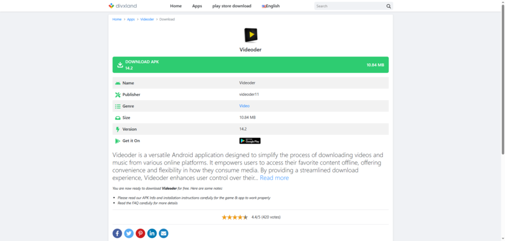Open play store download menu item
This screenshot has height=241, width=505.
click(231, 6)
